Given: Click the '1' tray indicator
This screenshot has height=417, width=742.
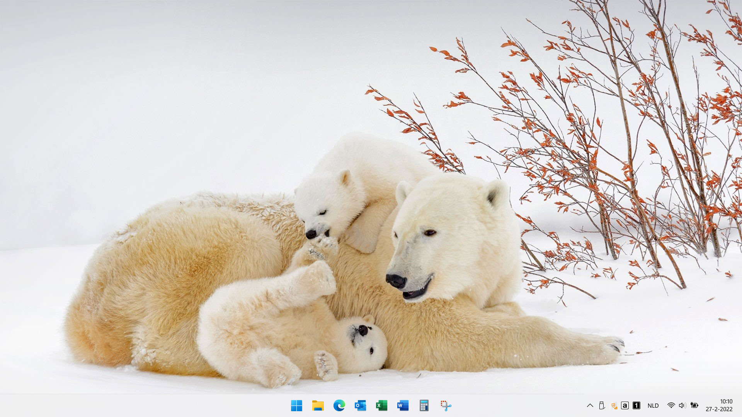Looking at the screenshot, I should click(636, 405).
